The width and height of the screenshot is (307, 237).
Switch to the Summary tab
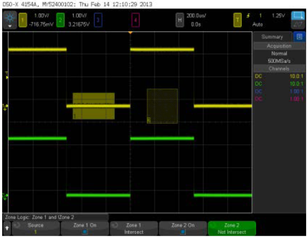click(x=272, y=37)
